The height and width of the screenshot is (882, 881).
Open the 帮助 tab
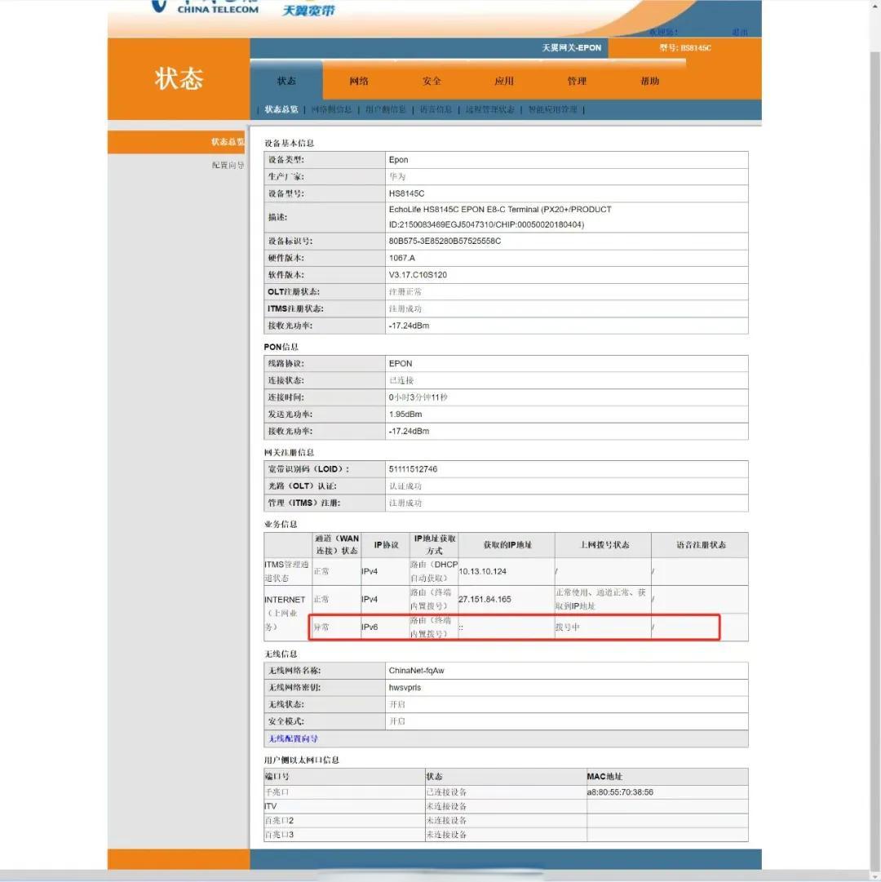[x=649, y=81]
